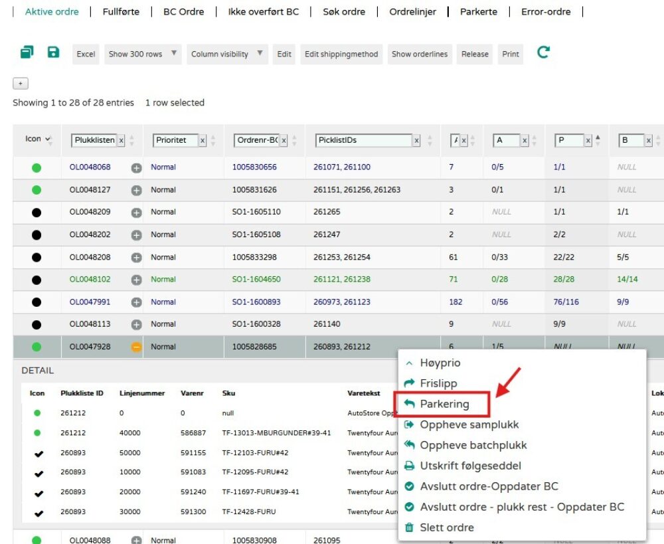Collapse the orange minus icon for OL0047928
Viewport: 664px width, 544px height.
136,347
